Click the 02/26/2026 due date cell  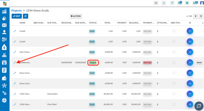point(80,63)
